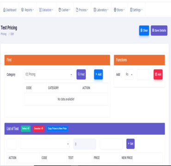Click the Settings menu icon

coord(131,10)
